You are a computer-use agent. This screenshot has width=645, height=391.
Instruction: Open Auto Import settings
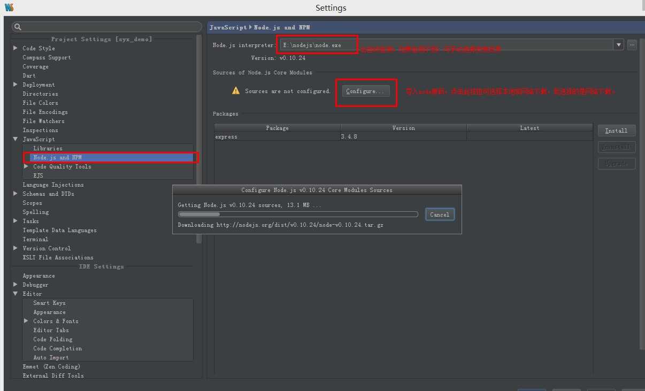coord(51,357)
